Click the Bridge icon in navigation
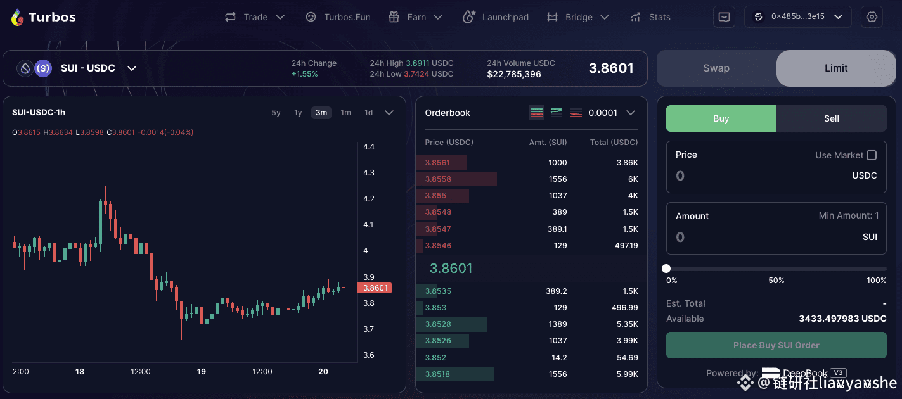Viewport: 902px width, 399px height. click(552, 17)
